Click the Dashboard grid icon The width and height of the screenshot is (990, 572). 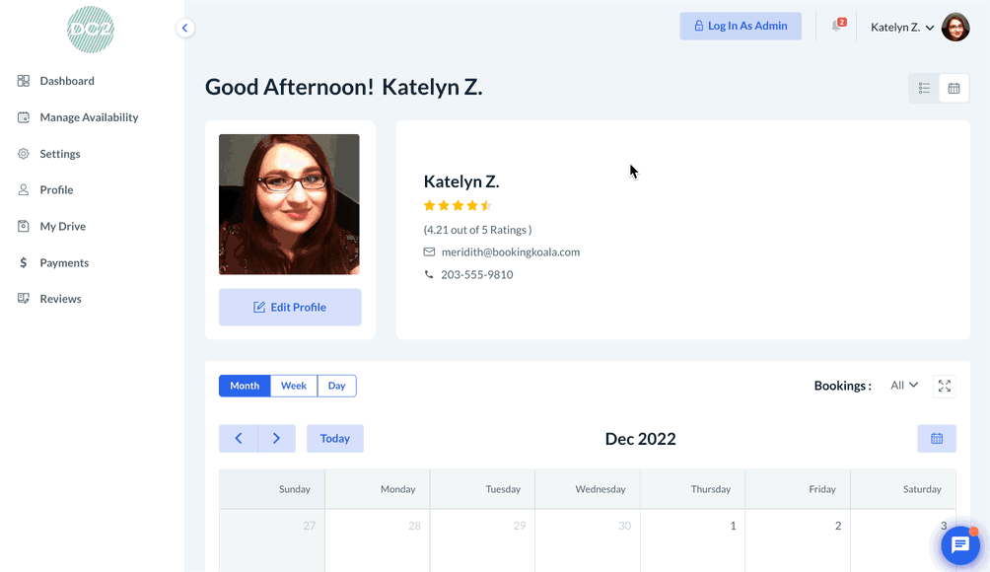pos(24,81)
